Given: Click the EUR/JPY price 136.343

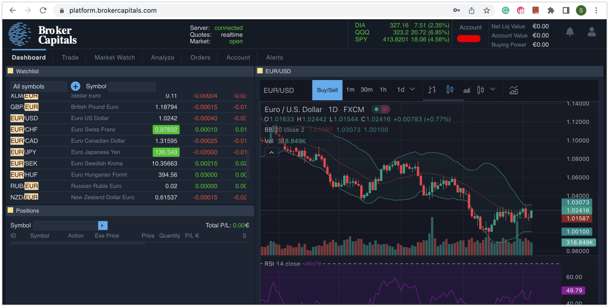Looking at the screenshot, I should (x=166, y=152).
